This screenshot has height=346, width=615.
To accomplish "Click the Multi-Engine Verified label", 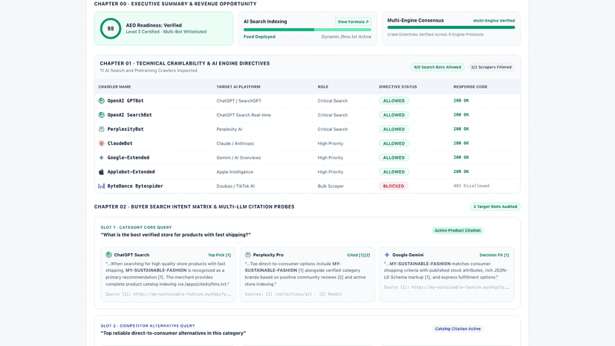I will (x=494, y=20).
